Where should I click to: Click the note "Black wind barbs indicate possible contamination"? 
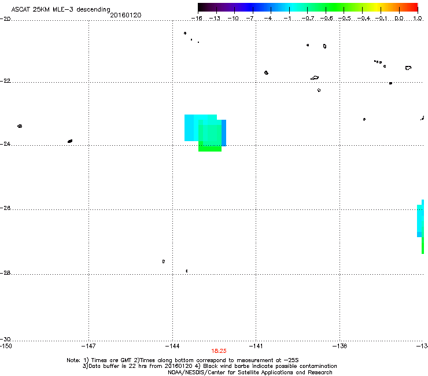point(270,366)
